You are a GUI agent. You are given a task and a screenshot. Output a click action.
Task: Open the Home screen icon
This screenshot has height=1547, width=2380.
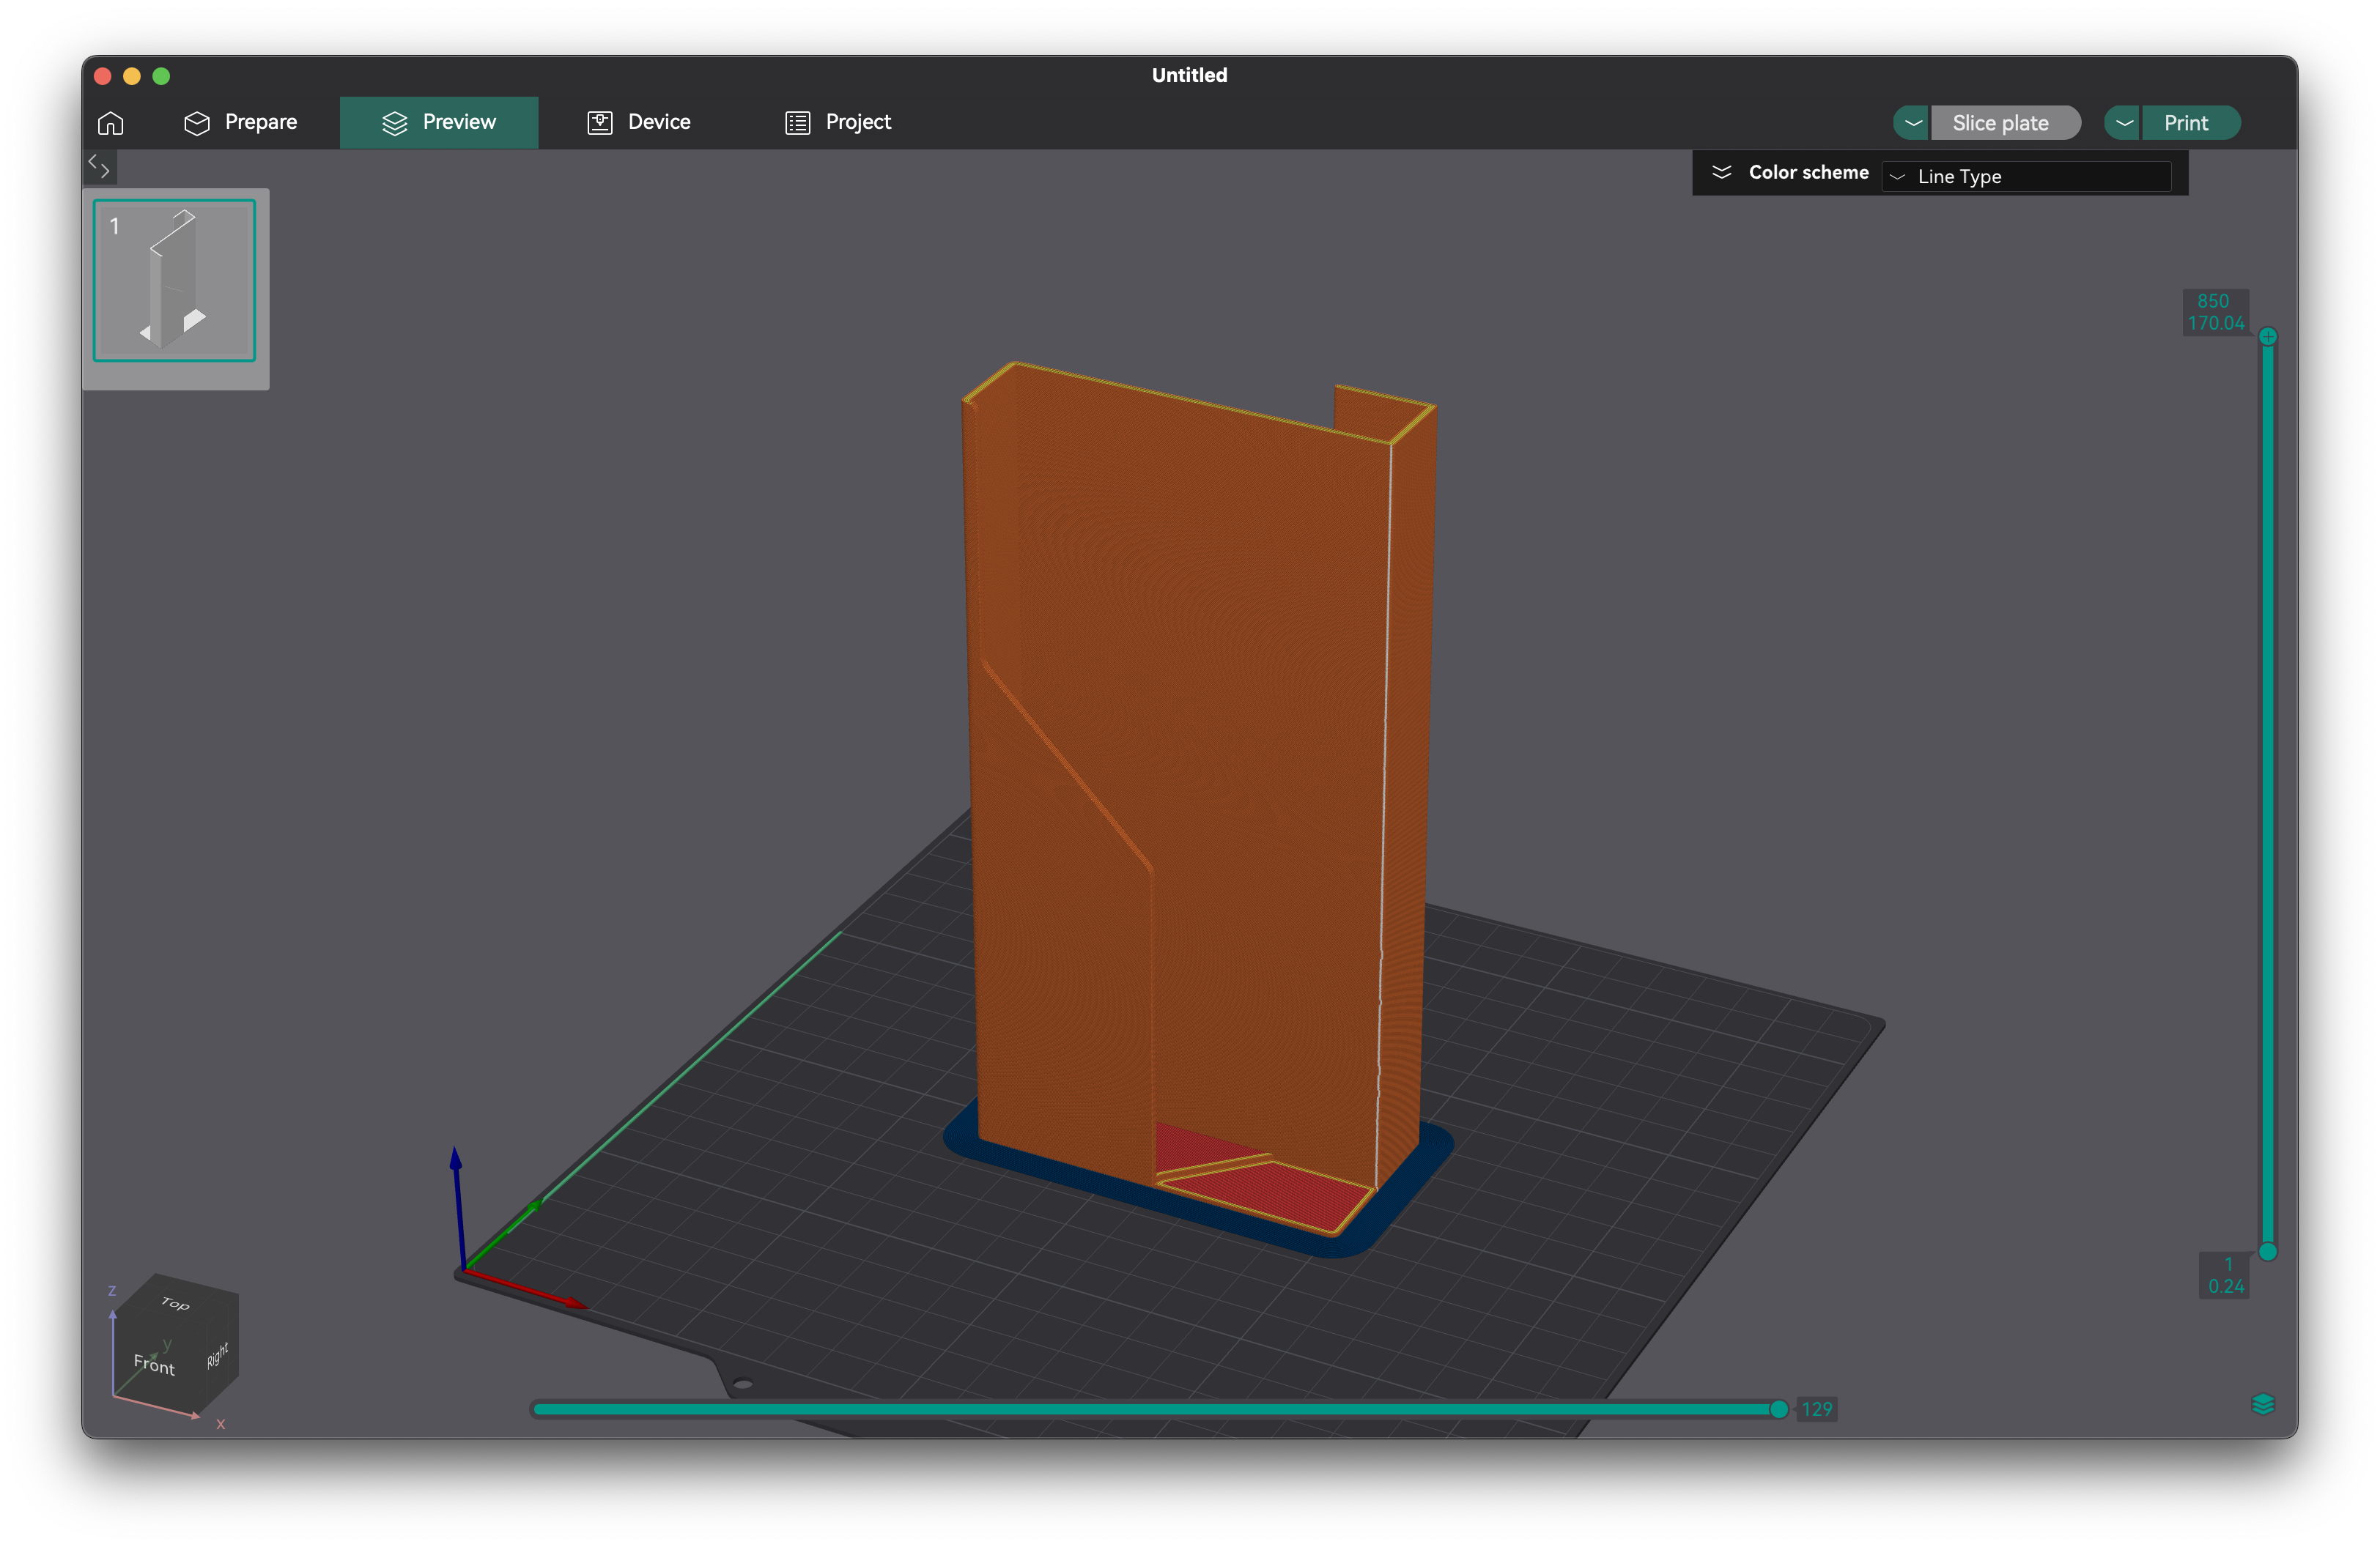[111, 122]
